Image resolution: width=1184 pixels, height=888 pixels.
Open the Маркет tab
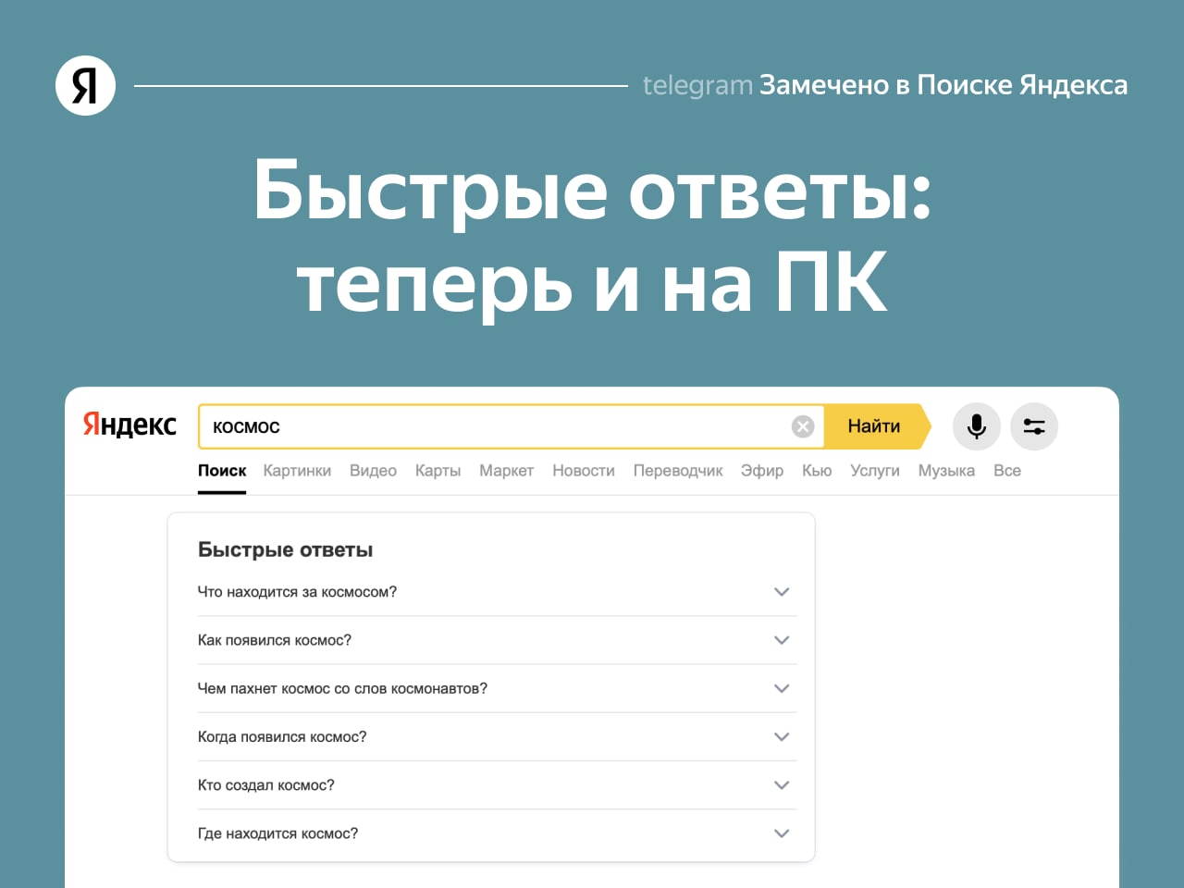click(506, 471)
